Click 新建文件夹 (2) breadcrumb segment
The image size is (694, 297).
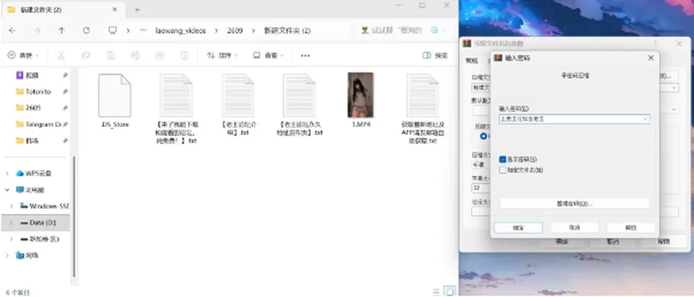pos(287,30)
